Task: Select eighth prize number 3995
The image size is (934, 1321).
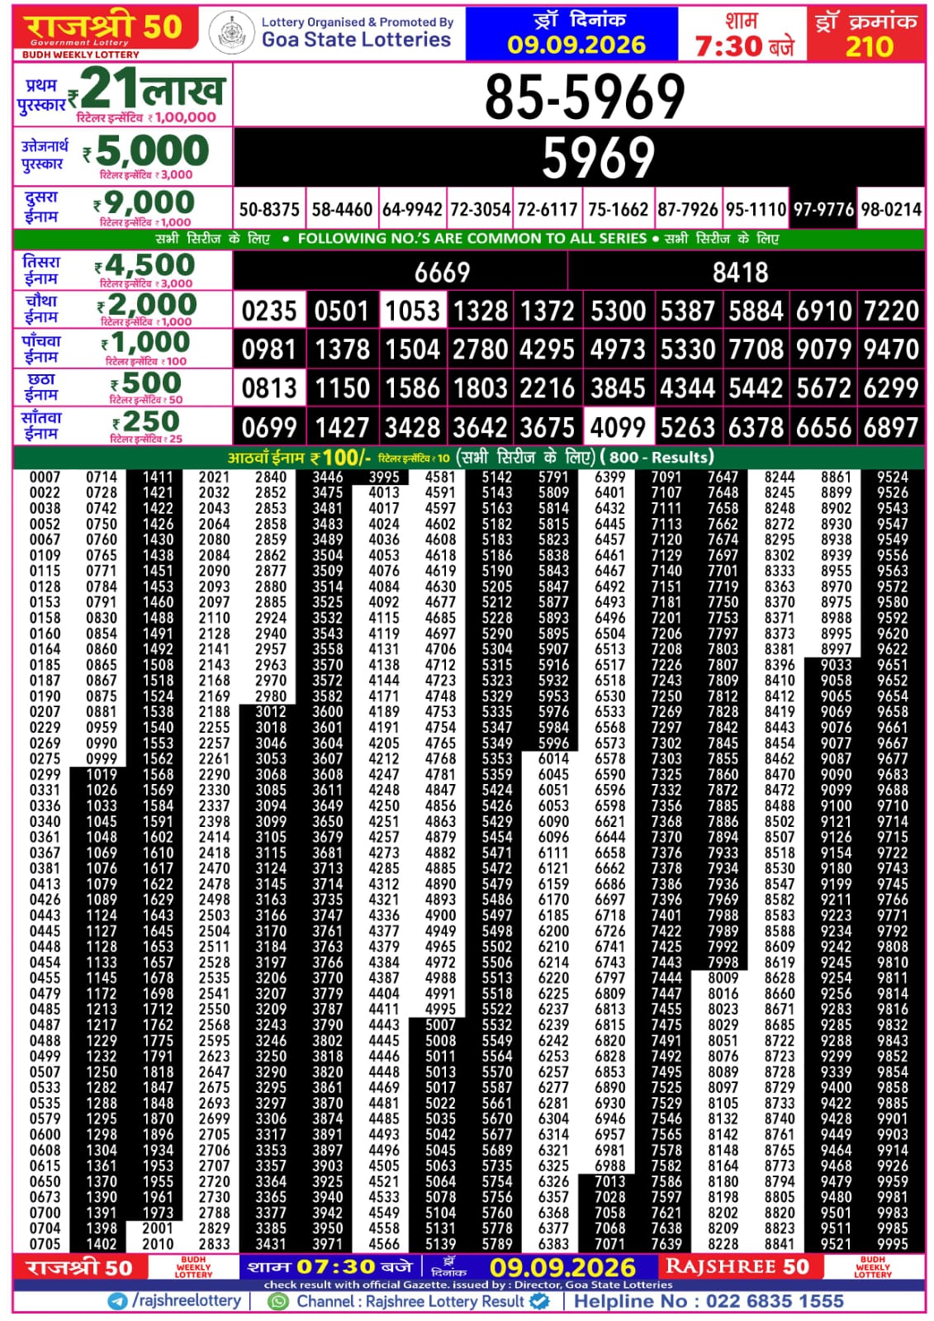Action: pyautogui.click(x=384, y=477)
